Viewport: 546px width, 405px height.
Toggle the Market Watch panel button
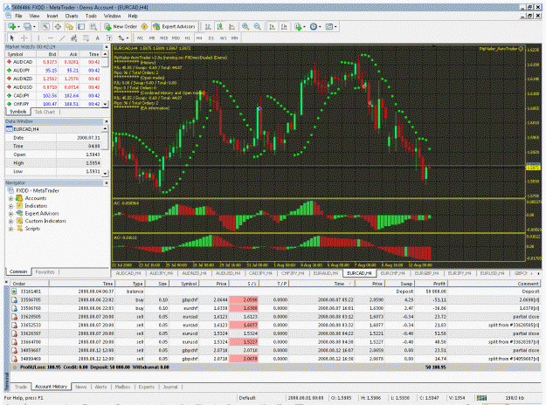(45, 26)
